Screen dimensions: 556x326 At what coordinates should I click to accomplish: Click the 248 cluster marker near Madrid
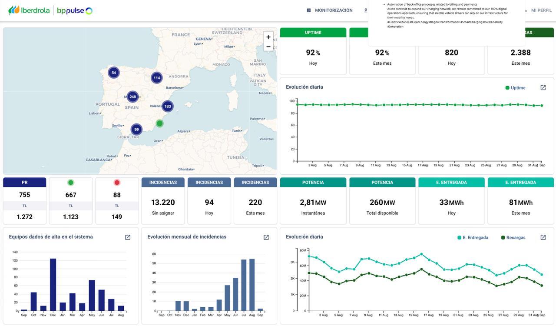point(132,96)
